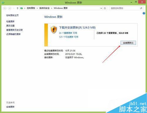Viewport: 147px width, 113px height.
Task: Navigate to 控制面板 breadcrumb
Action: coord(31,8)
